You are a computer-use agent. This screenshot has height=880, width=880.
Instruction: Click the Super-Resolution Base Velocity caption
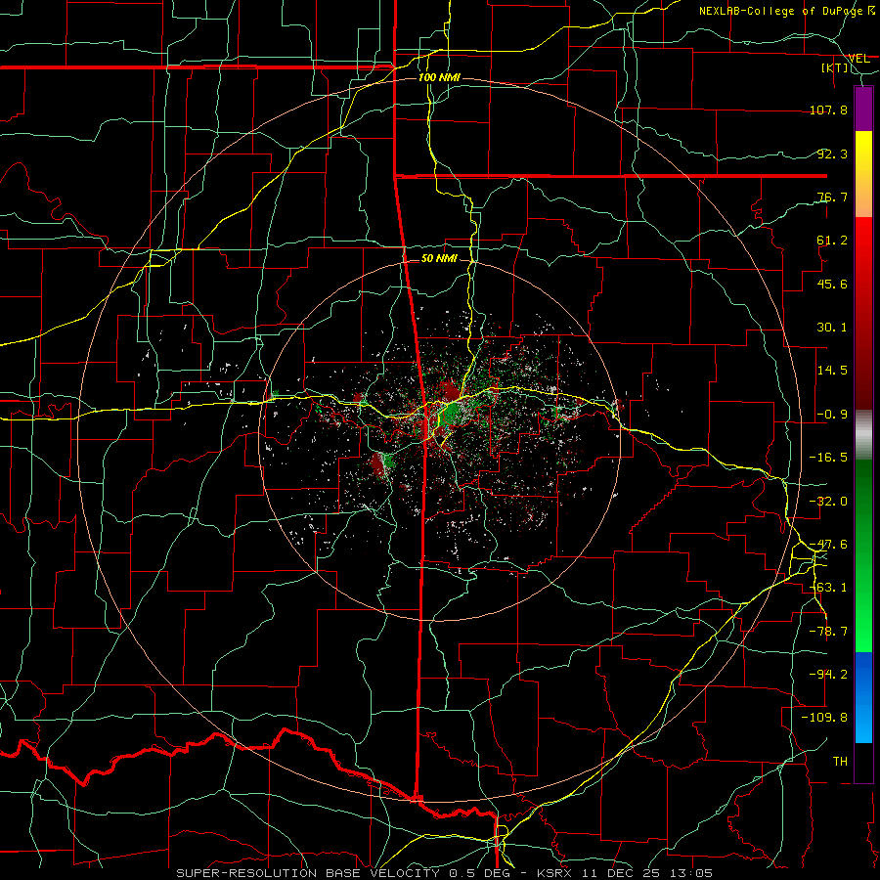tap(445, 873)
